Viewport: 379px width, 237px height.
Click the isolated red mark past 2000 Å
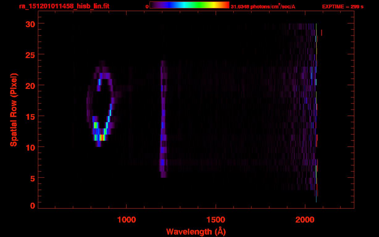[322, 32]
